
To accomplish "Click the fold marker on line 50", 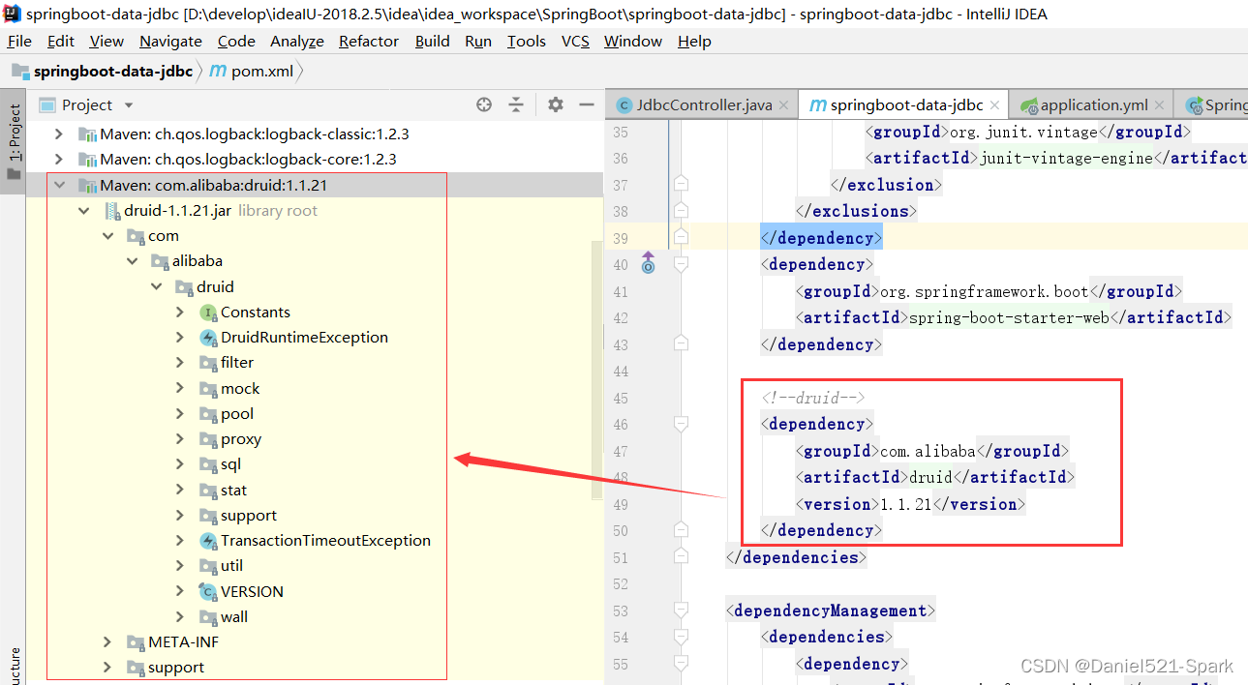I will (x=682, y=530).
